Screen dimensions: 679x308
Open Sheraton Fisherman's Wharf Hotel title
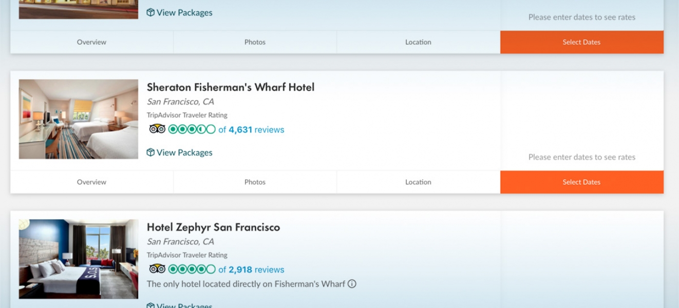pos(231,87)
